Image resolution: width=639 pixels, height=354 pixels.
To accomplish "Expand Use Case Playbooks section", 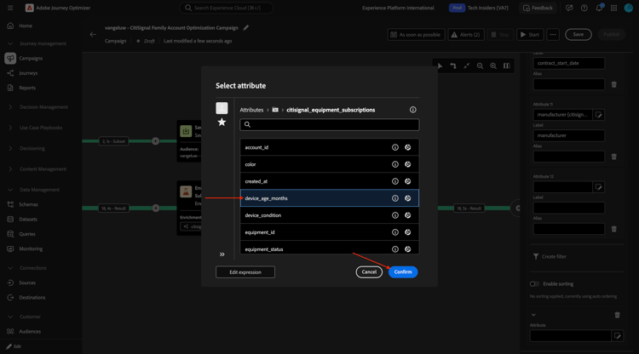I will pos(10,128).
